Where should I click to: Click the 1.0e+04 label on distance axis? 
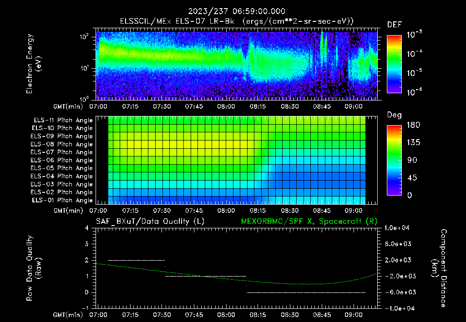pyautogui.click(x=397, y=228)
